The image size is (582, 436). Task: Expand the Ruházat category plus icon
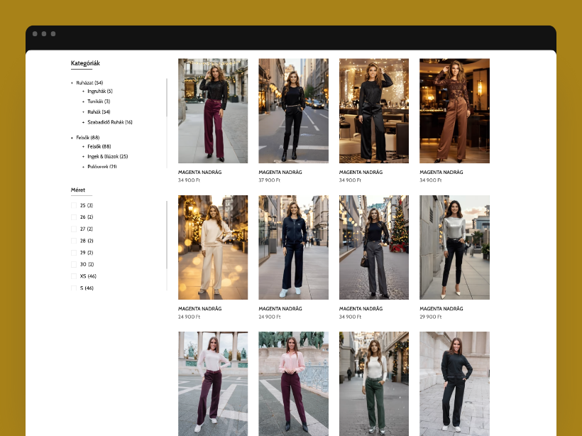click(x=72, y=83)
